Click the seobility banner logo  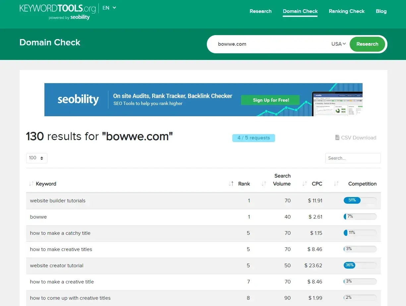click(x=78, y=99)
